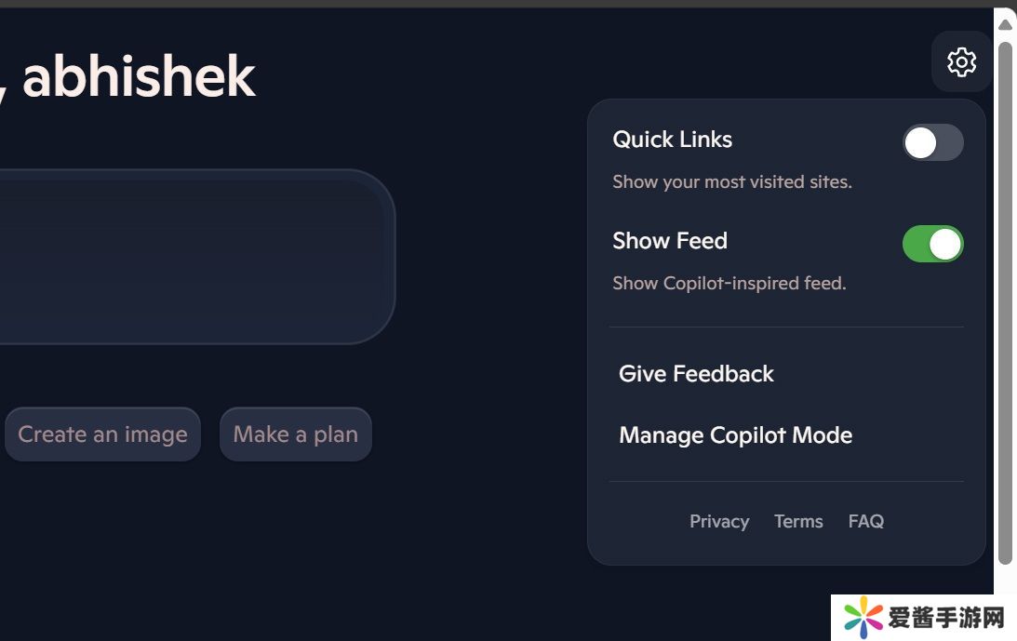Open Give Feedback
Screen dimensions: 1017x641
point(696,374)
